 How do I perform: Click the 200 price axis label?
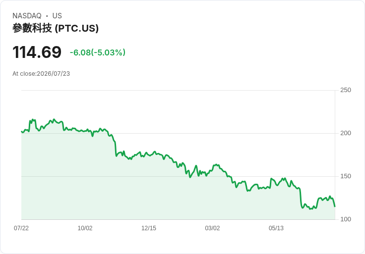click(x=346, y=133)
